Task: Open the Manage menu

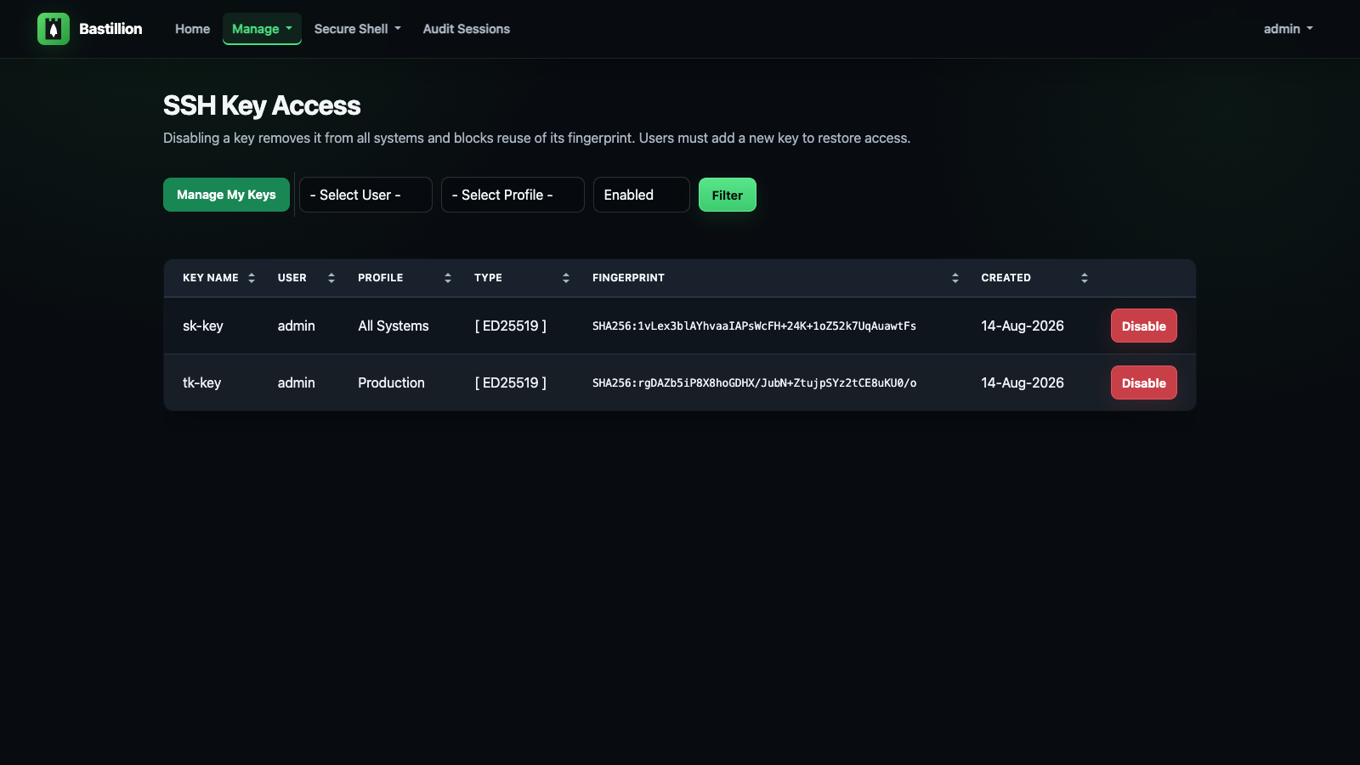Action: (x=262, y=29)
